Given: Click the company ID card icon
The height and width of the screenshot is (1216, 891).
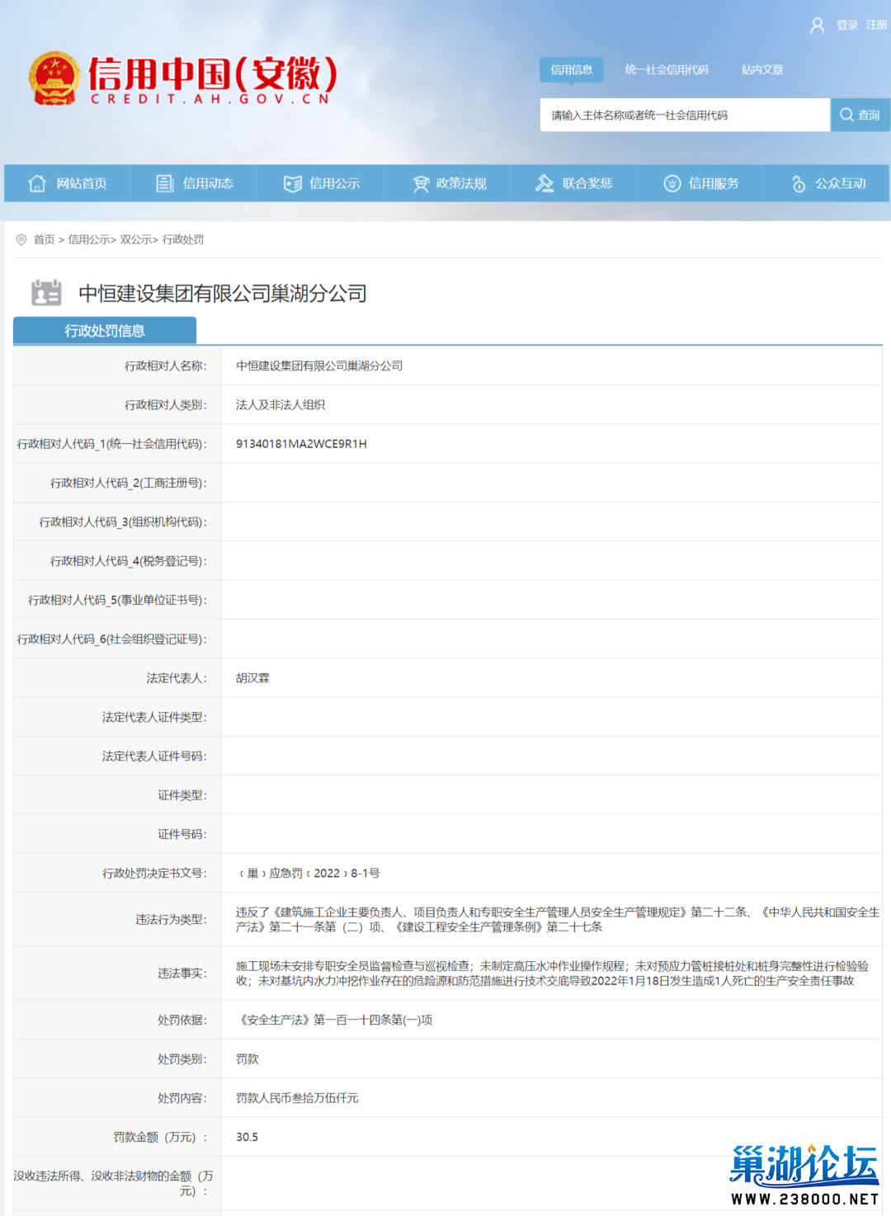Looking at the screenshot, I should coord(46,293).
